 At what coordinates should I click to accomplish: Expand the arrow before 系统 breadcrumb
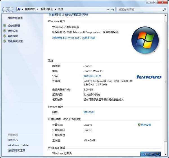click(55, 10)
